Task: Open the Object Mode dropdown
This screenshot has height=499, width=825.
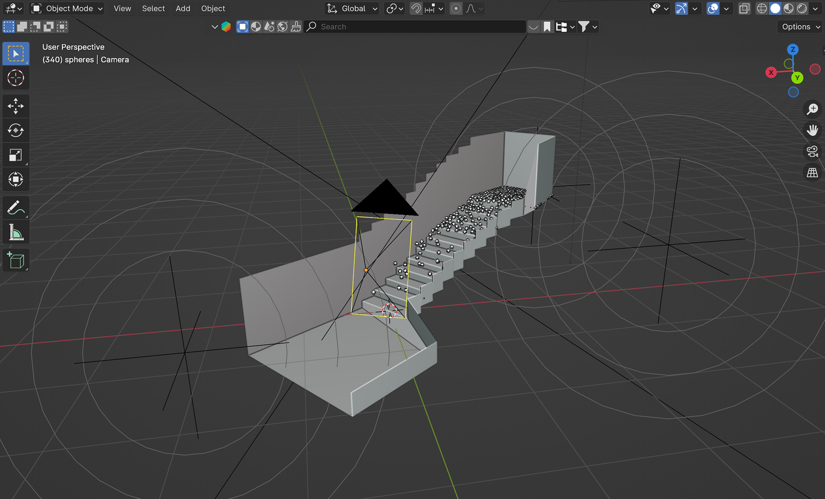Action: click(x=67, y=9)
